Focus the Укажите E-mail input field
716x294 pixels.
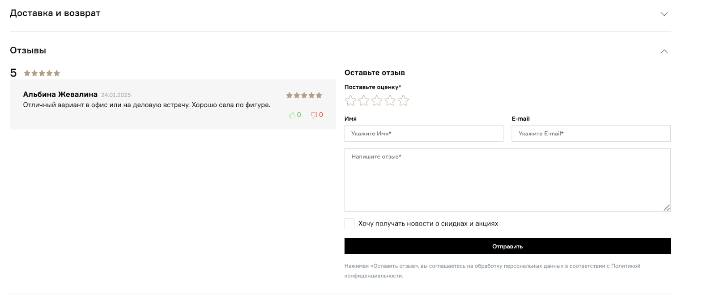591,134
